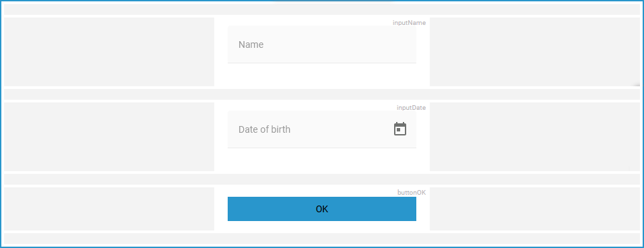Select the buttonOK component label
The width and height of the screenshot is (644, 248).
point(412,192)
